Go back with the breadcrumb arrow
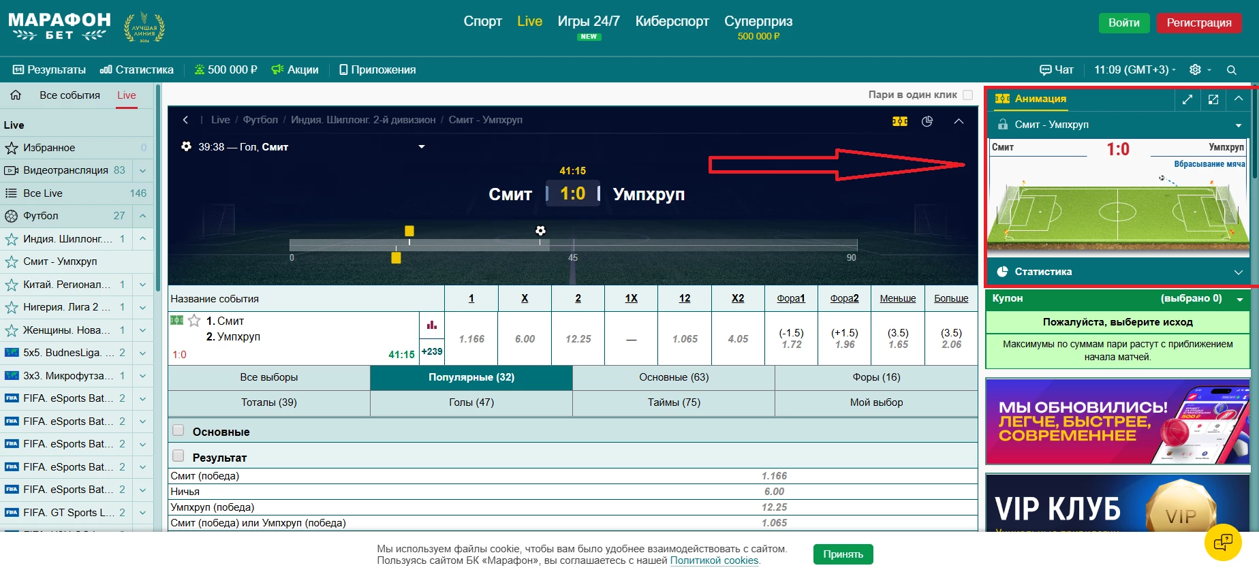This screenshot has height=572, width=1259. point(185,120)
